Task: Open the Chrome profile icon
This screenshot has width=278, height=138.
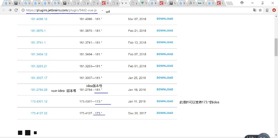Action: click(x=242, y=3)
